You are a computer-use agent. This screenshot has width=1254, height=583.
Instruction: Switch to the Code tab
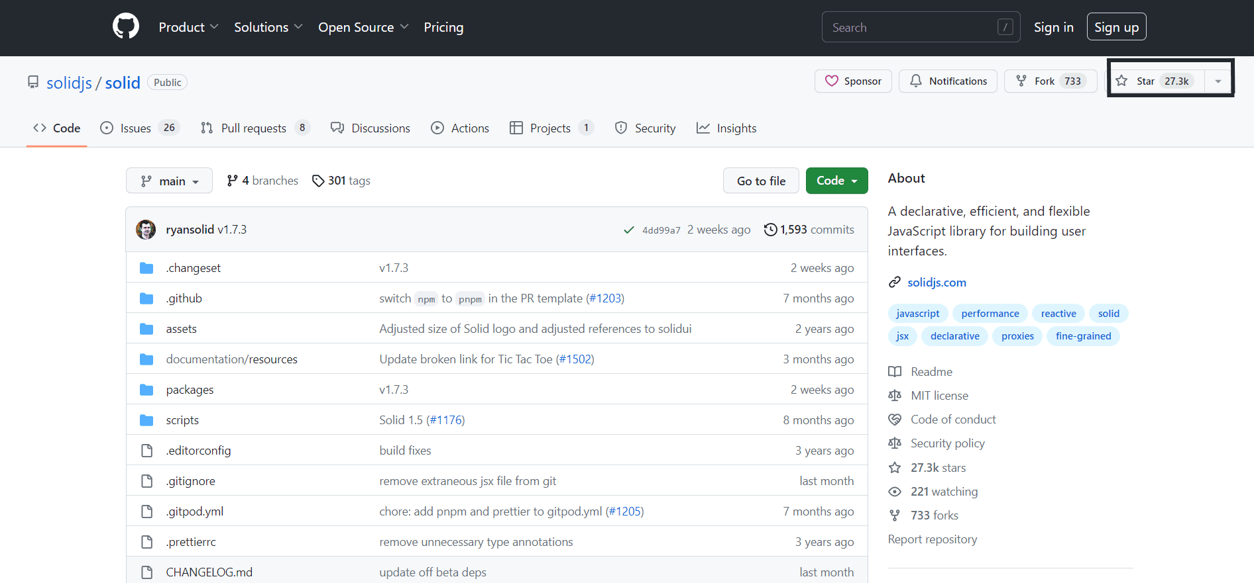pos(57,128)
